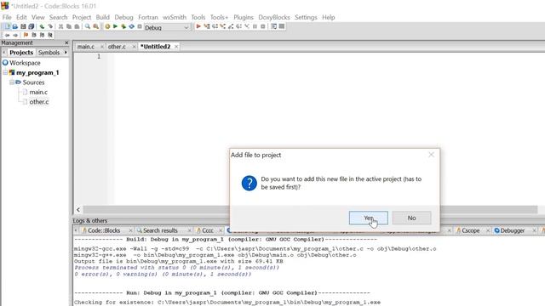545x306 pixels.
Task: Collapse the Sources folder node
Action: [12, 82]
